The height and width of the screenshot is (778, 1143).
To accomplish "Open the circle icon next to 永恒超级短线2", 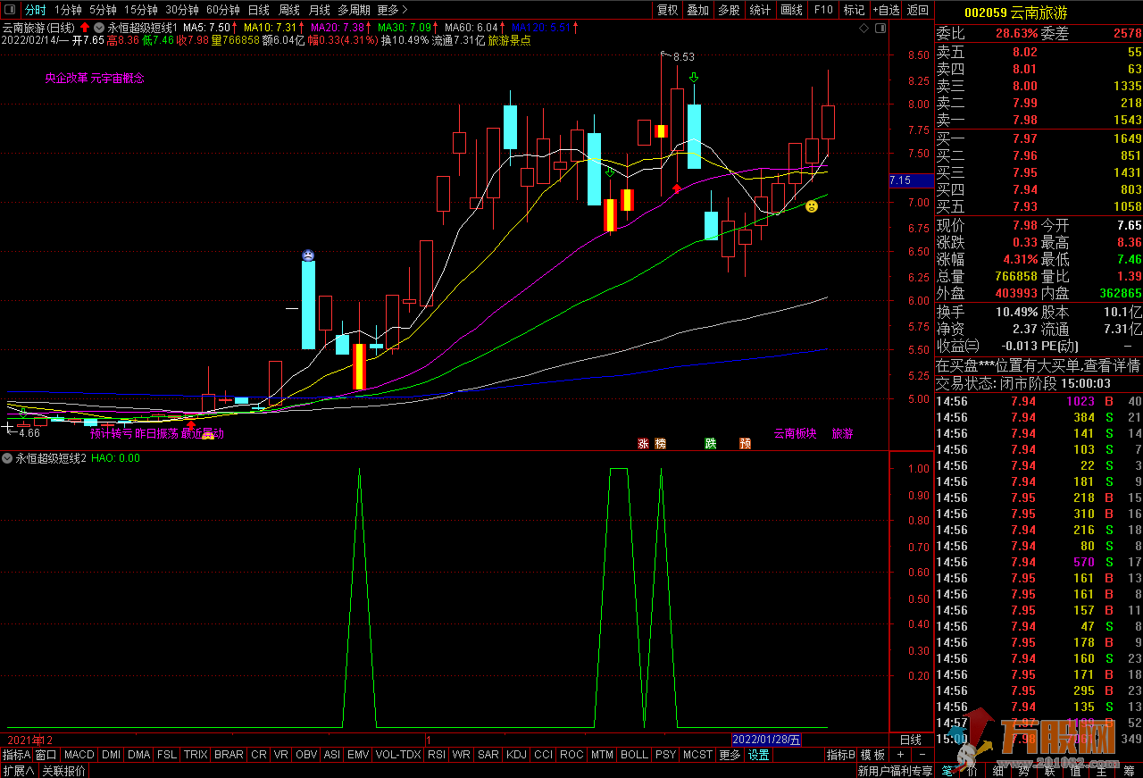I will 7,458.
